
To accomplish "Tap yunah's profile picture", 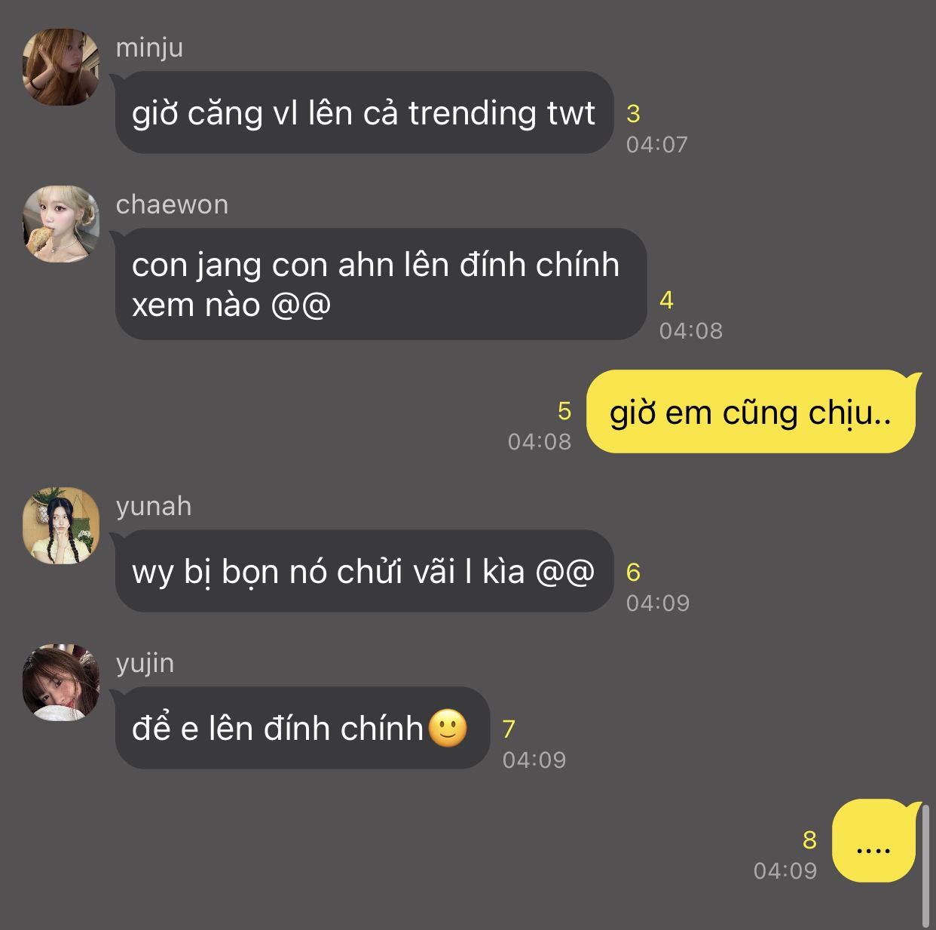I will pyautogui.click(x=61, y=526).
